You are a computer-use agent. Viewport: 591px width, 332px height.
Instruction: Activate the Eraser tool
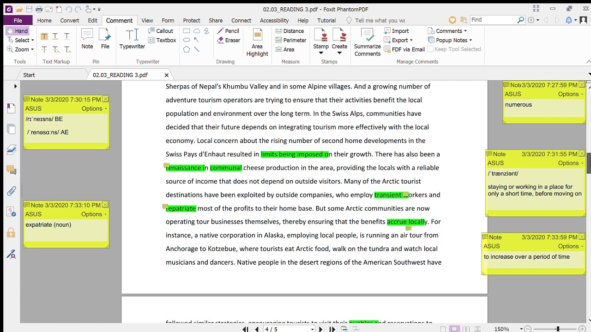click(x=229, y=40)
